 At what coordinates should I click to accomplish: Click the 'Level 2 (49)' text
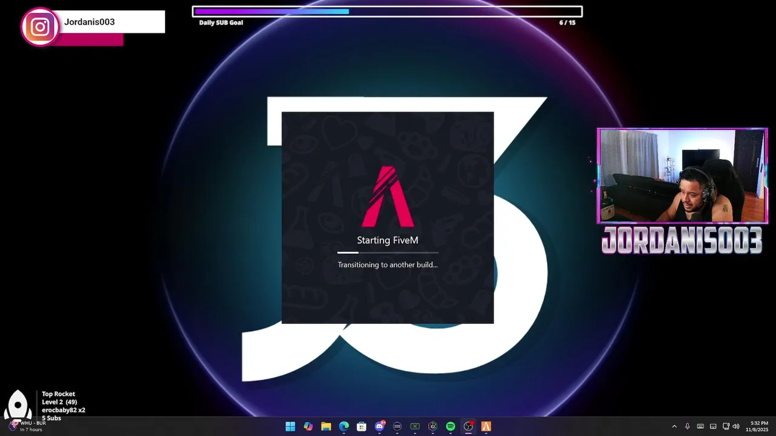pyautogui.click(x=59, y=402)
